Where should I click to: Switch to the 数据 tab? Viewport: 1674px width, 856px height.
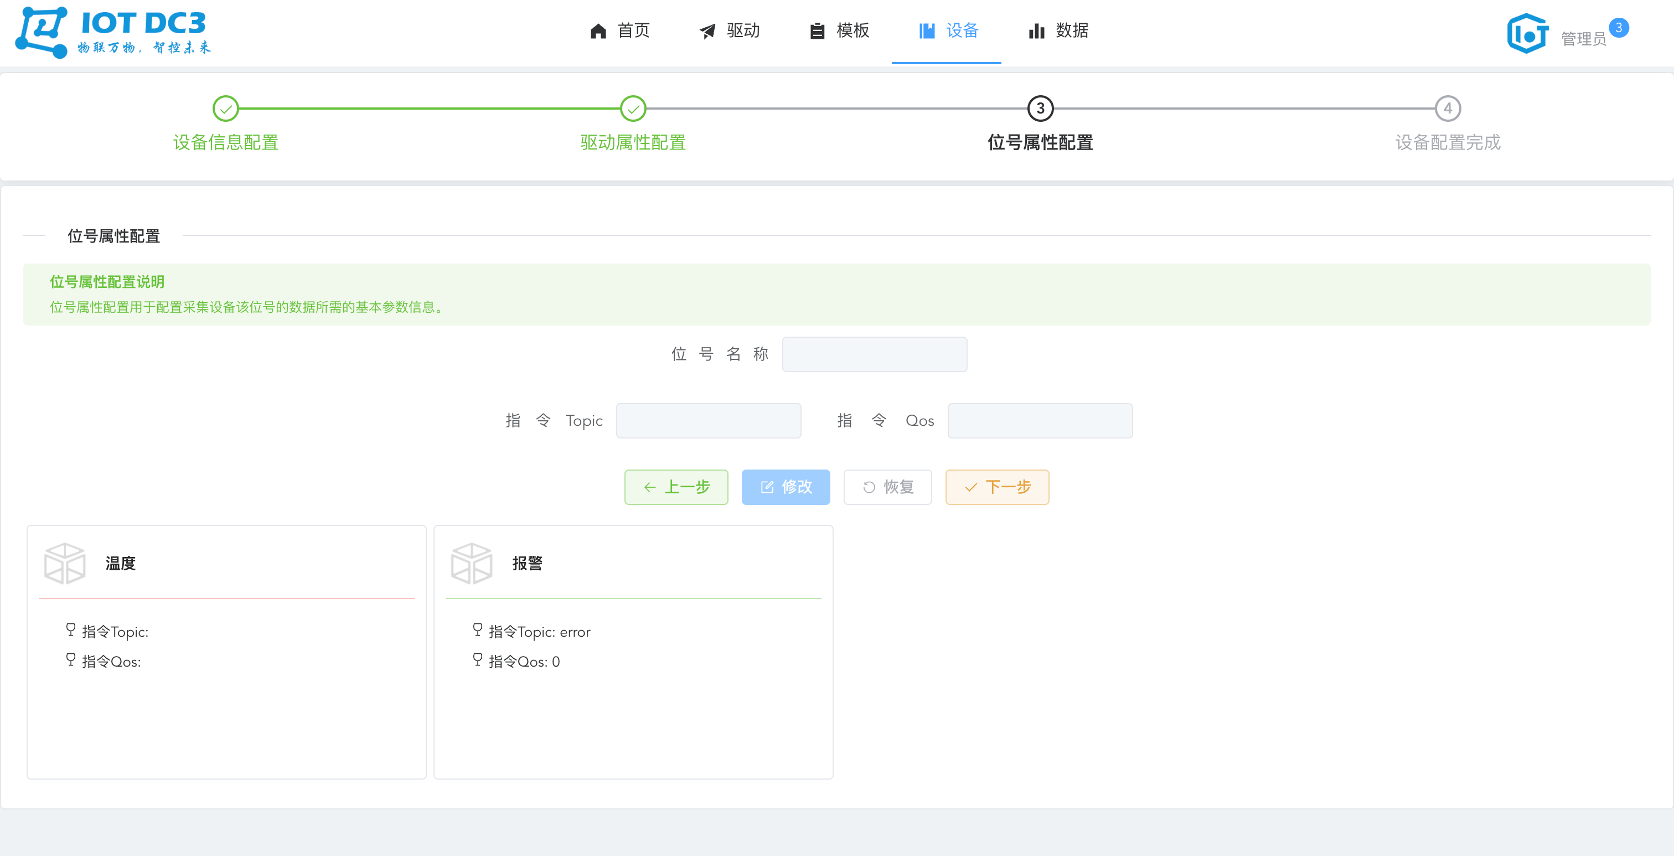pyautogui.click(x=1058, y=30)
